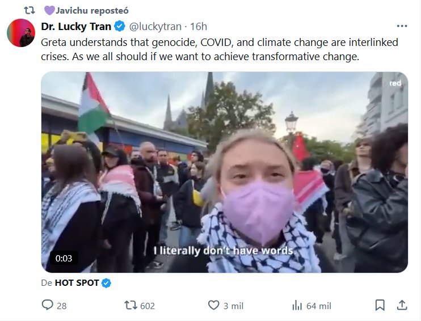
Task: Open the HOT SPOT source link
Action: pos(77,283)
